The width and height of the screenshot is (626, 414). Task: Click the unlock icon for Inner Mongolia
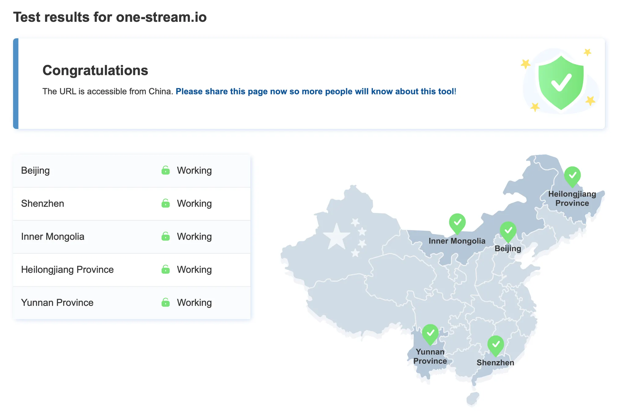(x=165, y=236)
